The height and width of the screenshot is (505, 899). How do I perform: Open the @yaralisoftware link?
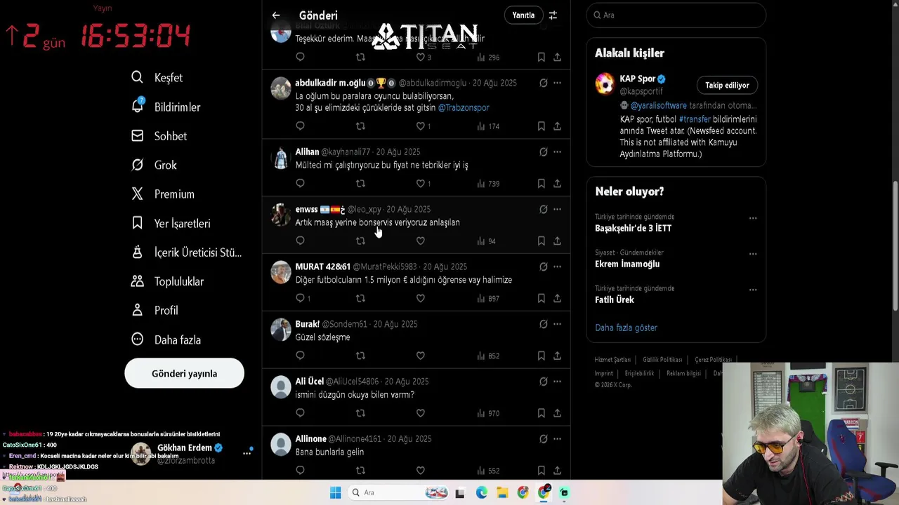658,105
